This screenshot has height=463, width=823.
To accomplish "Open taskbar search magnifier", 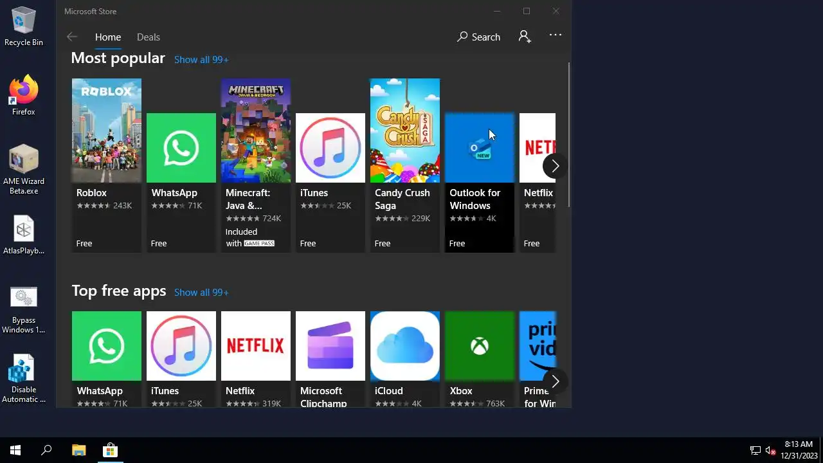I will pos(46,450).
